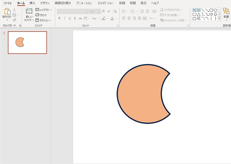Select the Format Painter brush icon

click(14, 20)
